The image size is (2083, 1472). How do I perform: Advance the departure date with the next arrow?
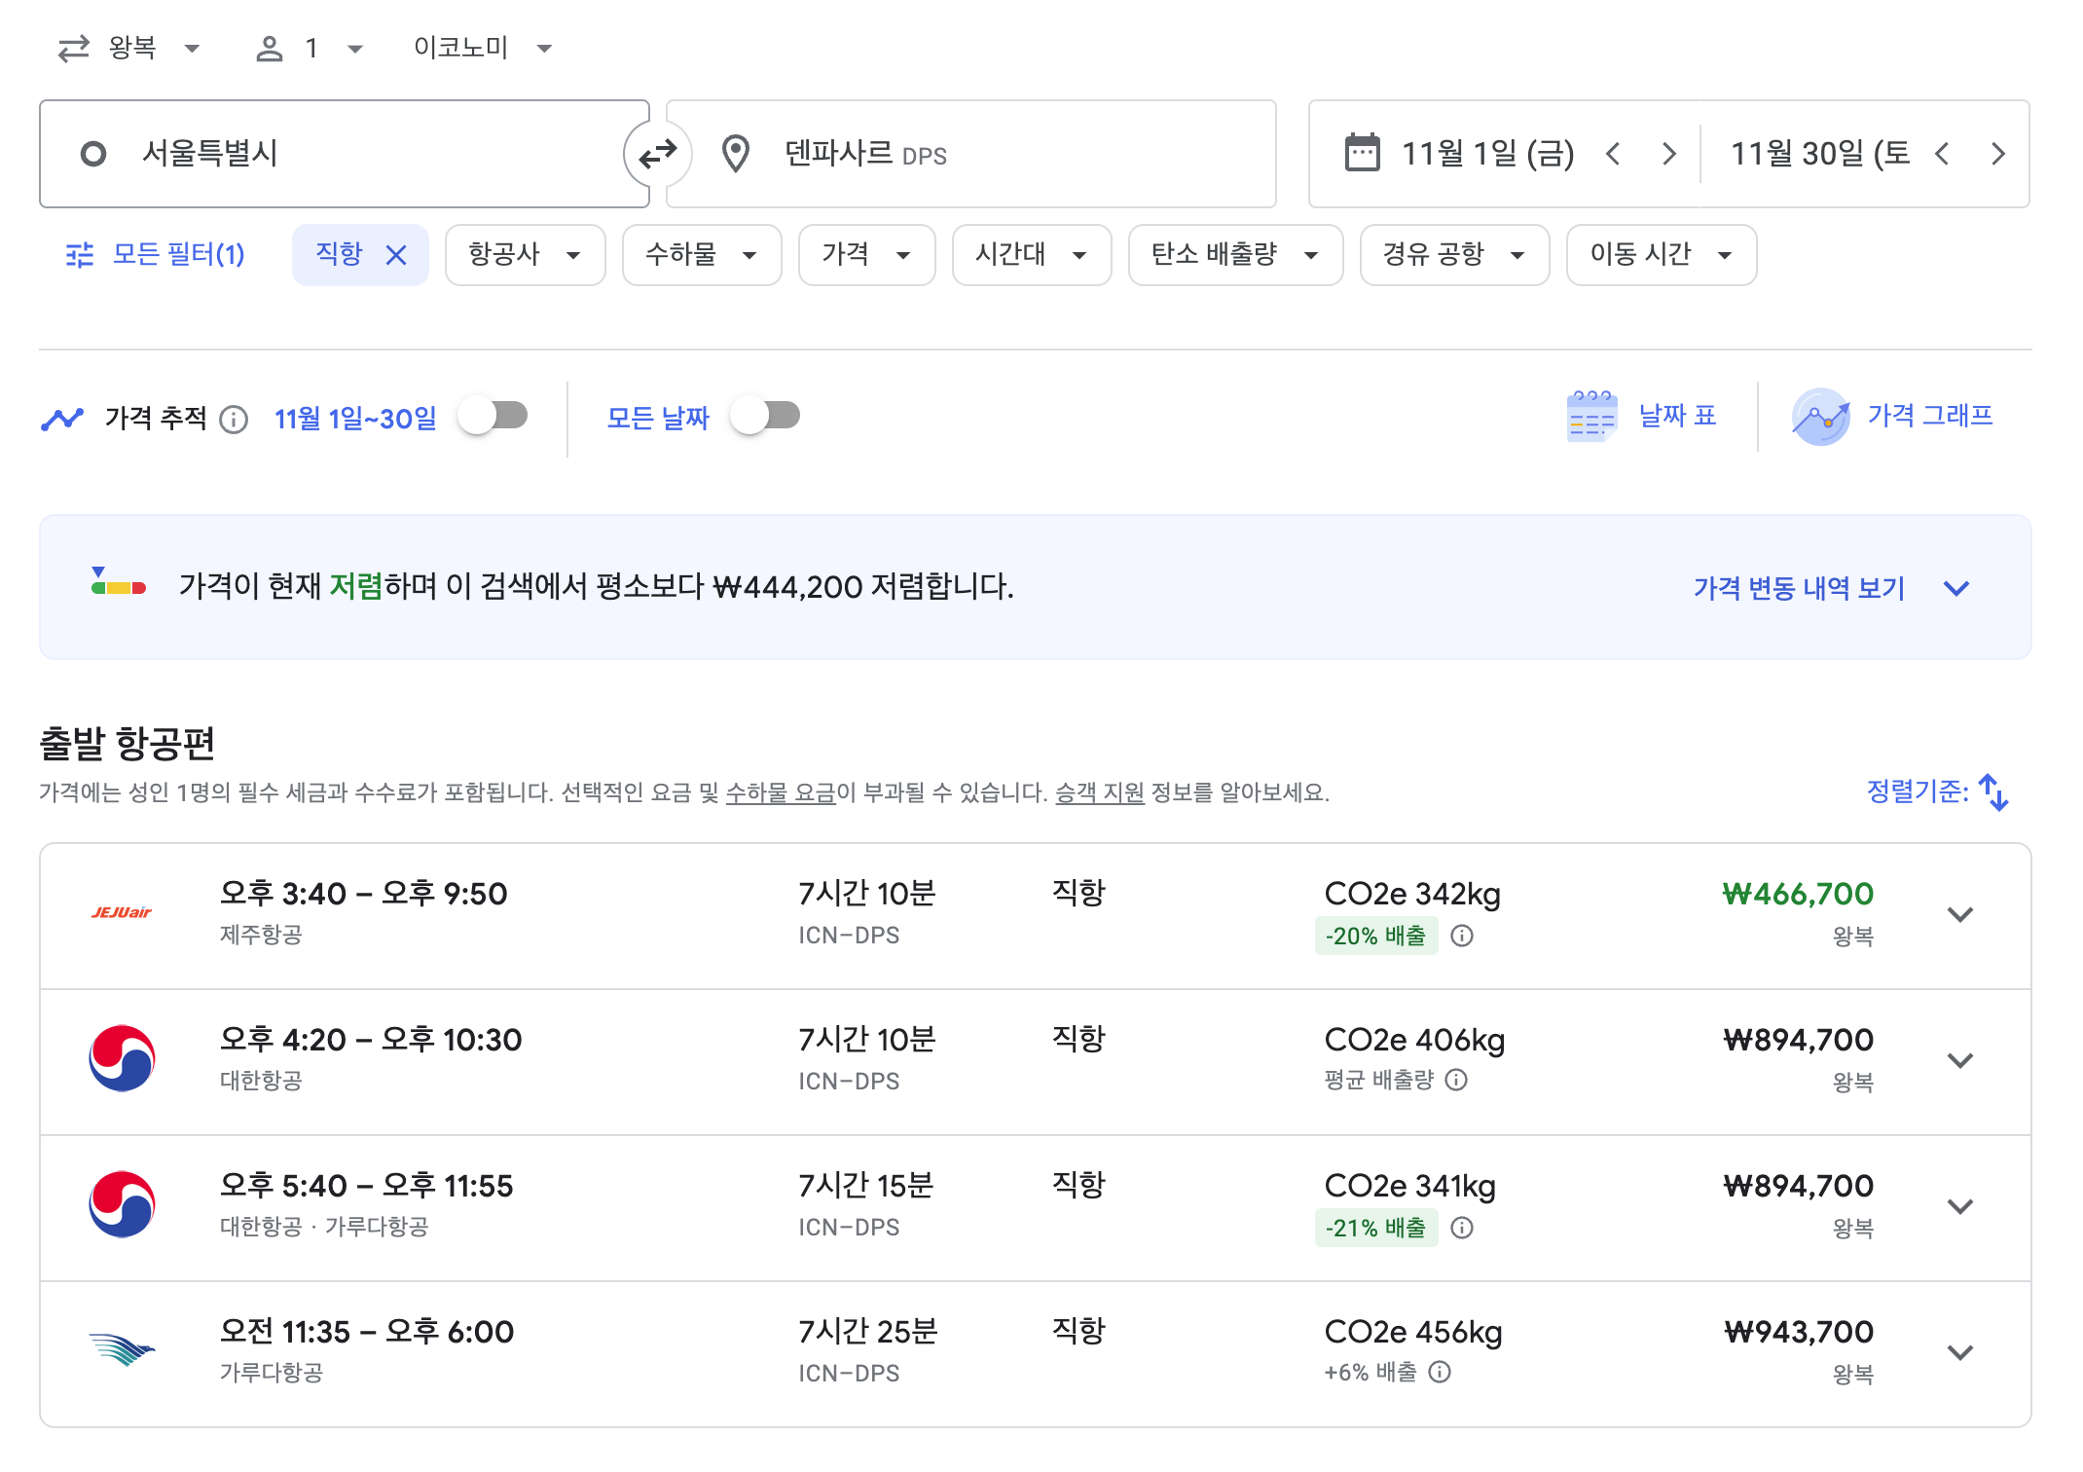pos(1668,154)
